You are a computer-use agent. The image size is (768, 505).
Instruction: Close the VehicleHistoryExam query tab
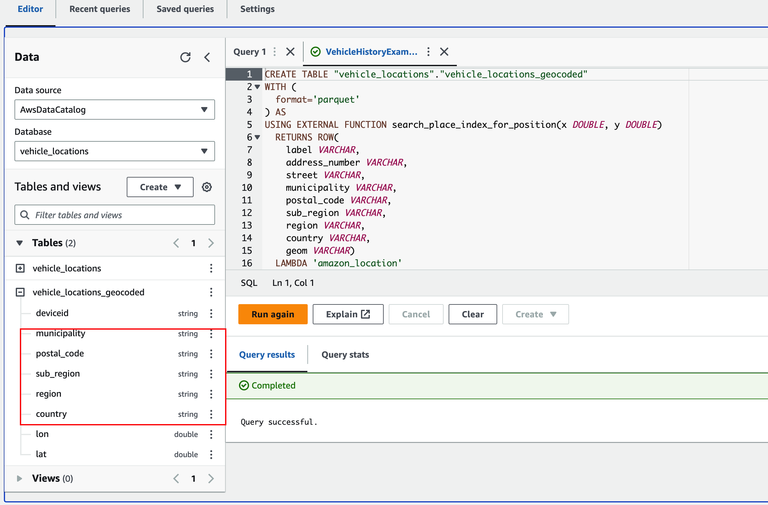pos(444,52)
